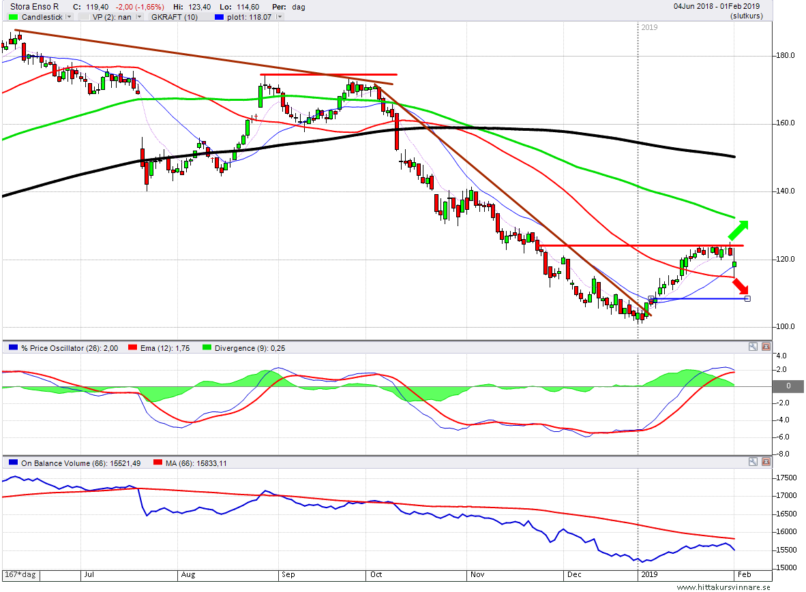The width and height of the screenshot is (806, 592).
Task: Click the Sep marker on time axis
Action: tap(288, 574)
